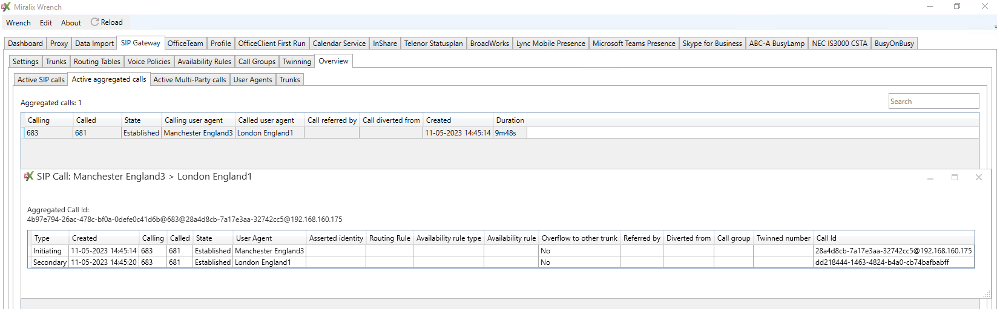997x309 pixels.
Task: Open the OfficeTeam tab
Action: (x=185, y=44)
